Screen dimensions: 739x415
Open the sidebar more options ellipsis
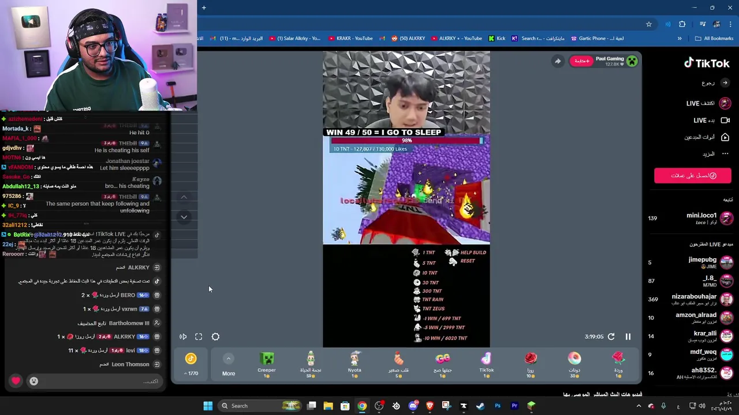point(725,154)
